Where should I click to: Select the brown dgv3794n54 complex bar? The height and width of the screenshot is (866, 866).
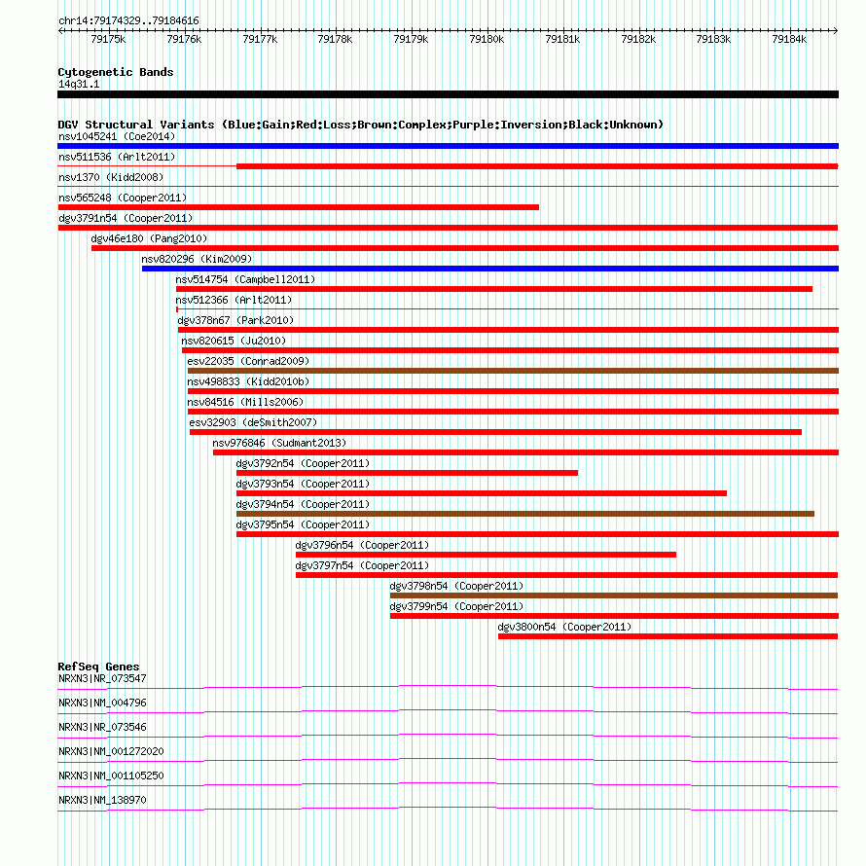point(525,514)
